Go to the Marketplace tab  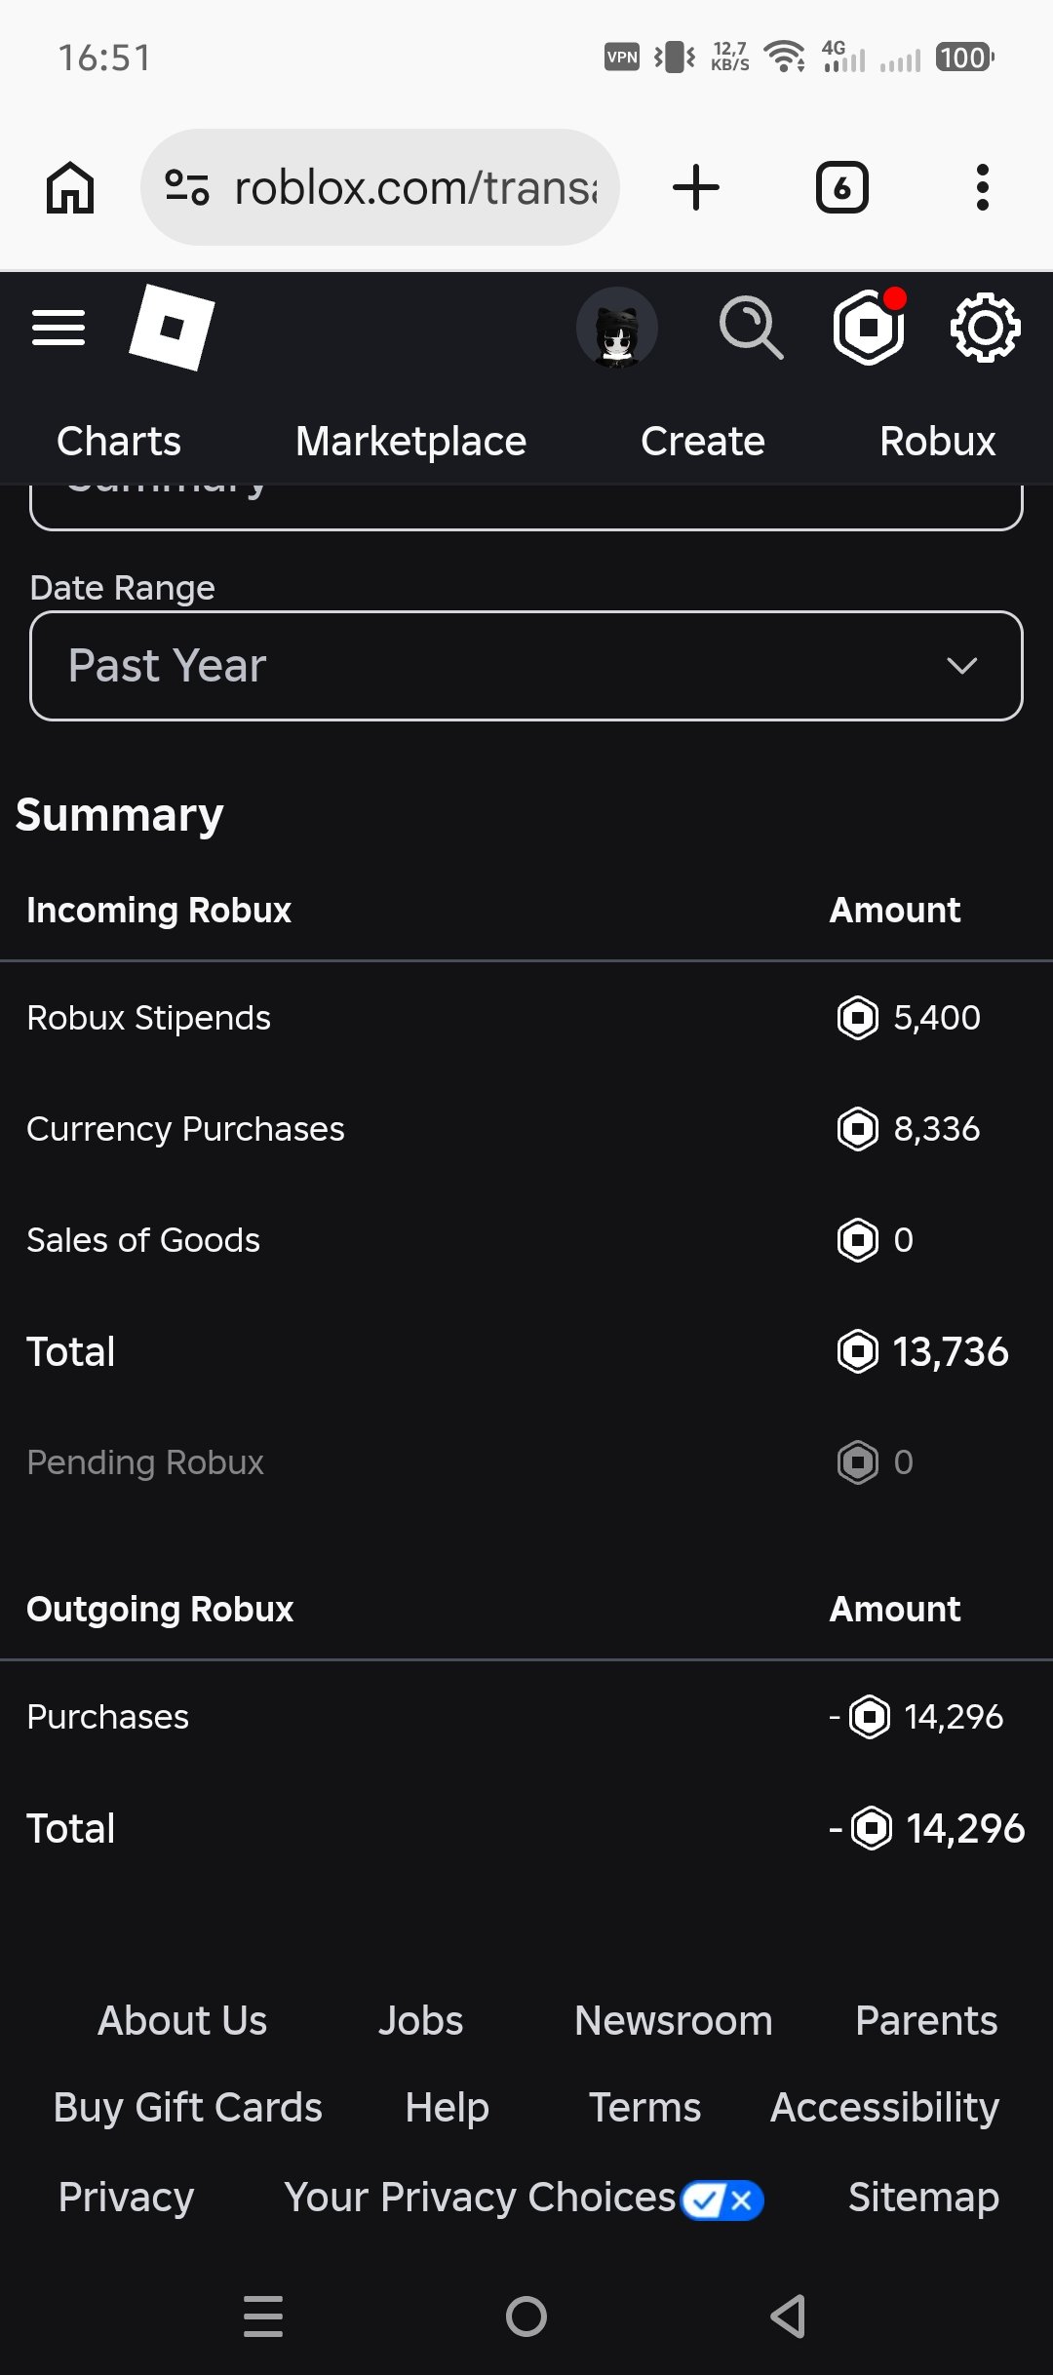pos(410,442)
